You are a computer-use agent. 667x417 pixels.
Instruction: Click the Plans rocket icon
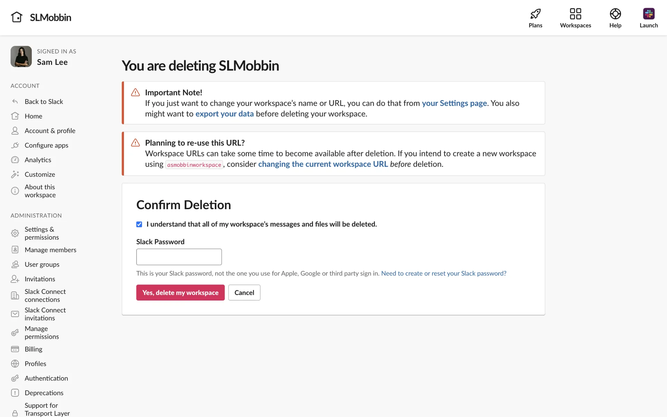point(535,14)
